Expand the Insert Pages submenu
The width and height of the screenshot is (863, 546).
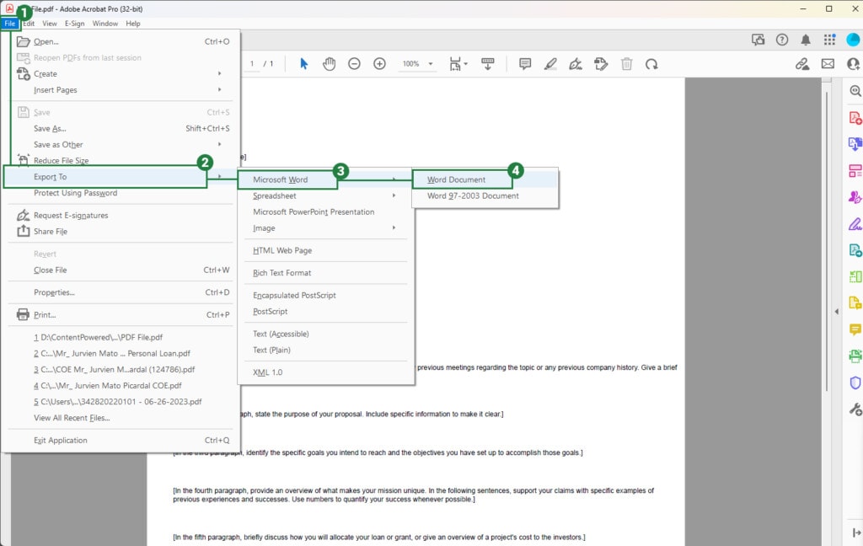220,89
